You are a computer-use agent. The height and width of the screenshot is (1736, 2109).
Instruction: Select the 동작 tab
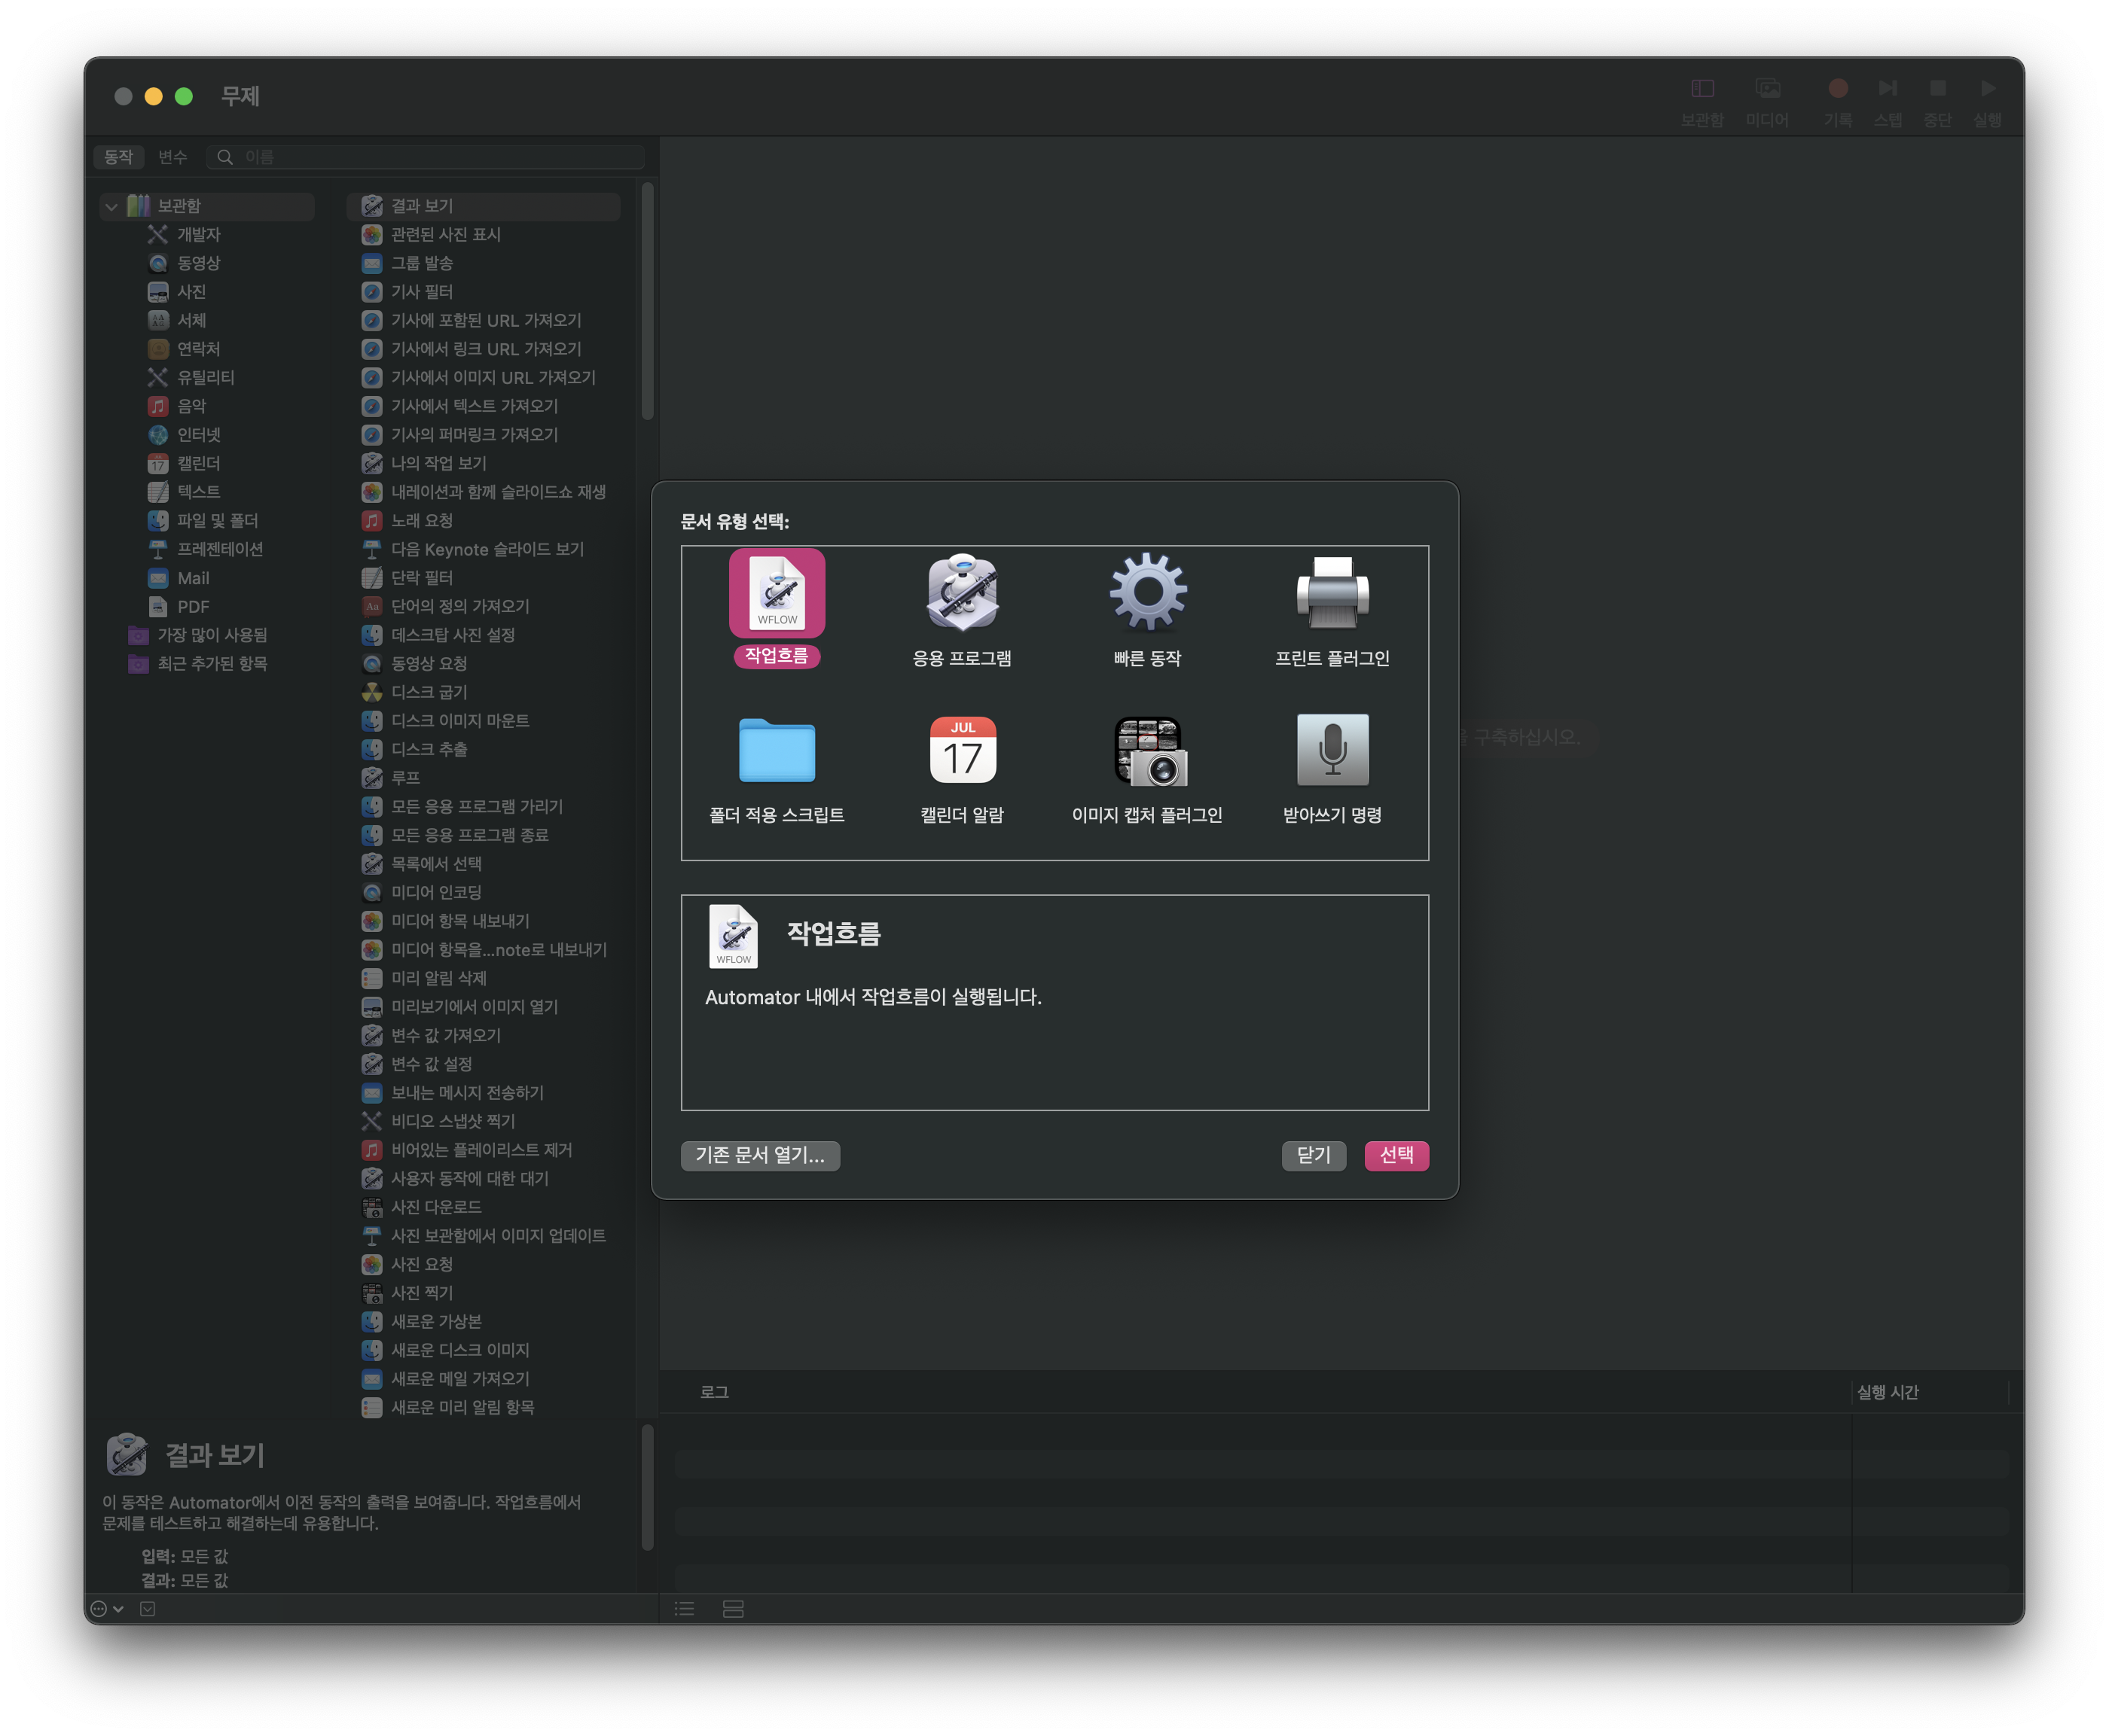tap(119, 157)
